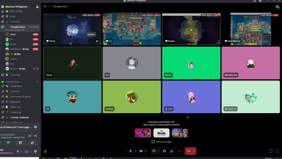Launch the pink activity card left of Wordle
This screenshot has width=282, height=159.
pos(143,133)
